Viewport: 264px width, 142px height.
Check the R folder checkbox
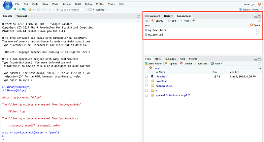tap(147, 90)
